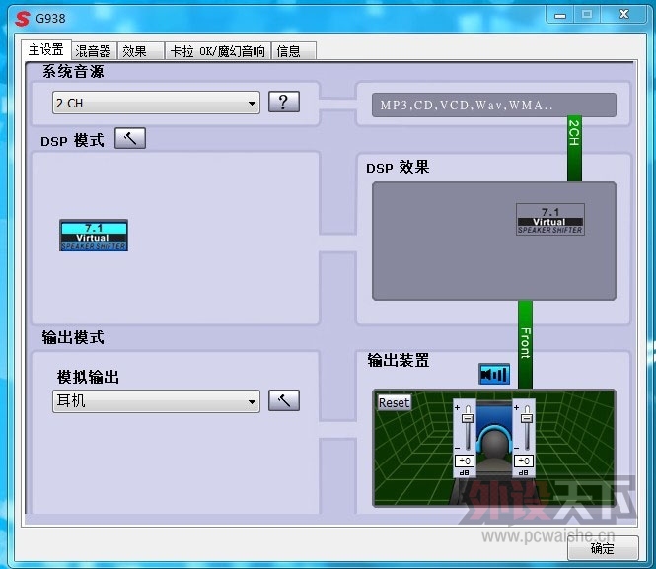Click the 确定 confirm button
The height and width of the screenshot is (569, 656).
pos(603,548)
